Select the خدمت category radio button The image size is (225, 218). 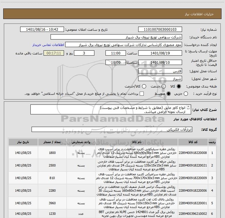pyautogui.click(x=164, y=86)
